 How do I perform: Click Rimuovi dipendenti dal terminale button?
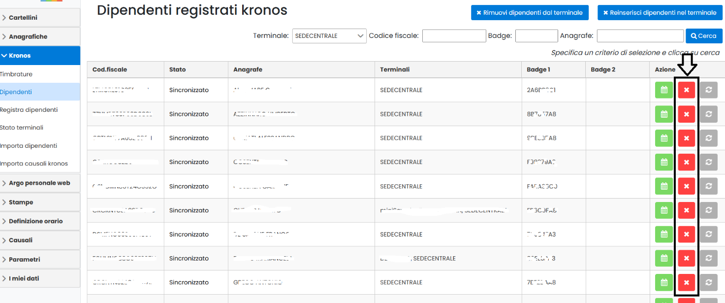[530, 13]
